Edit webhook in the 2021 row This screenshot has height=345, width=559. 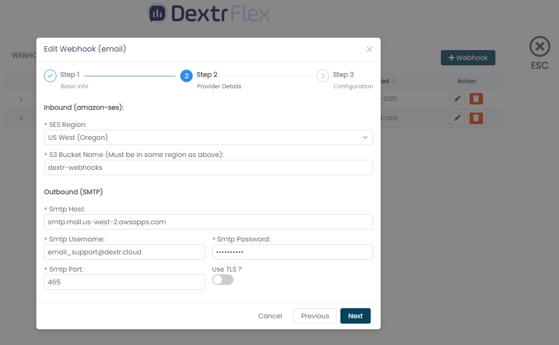[458, 118]
